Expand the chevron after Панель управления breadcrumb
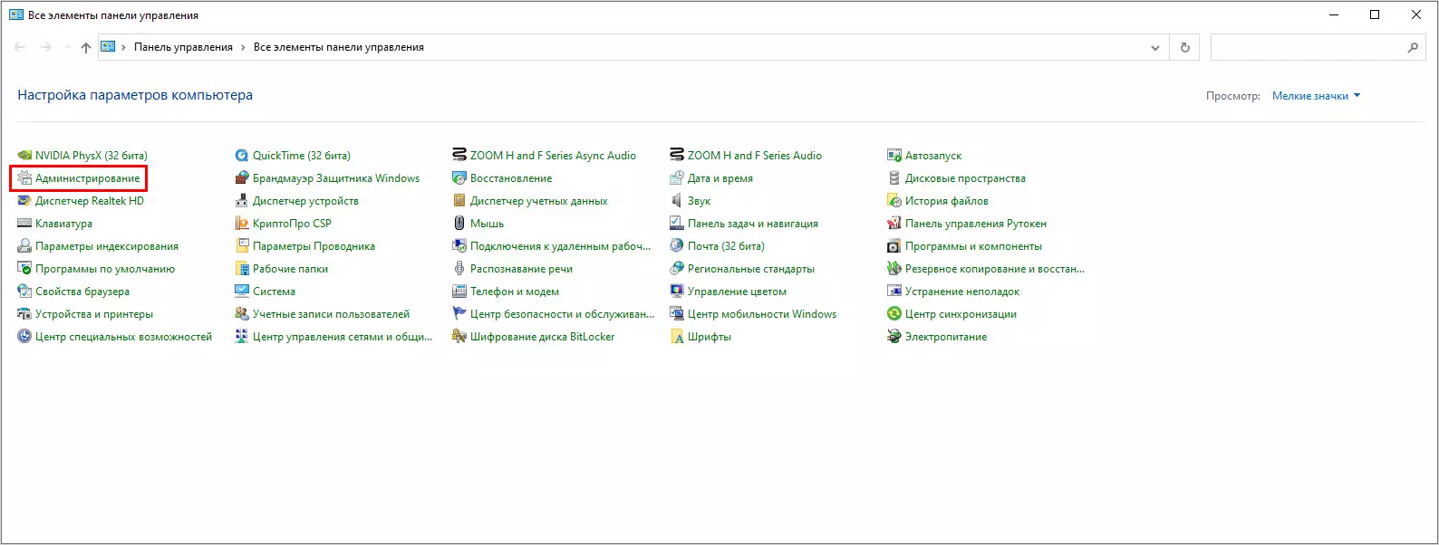The width and height of the screenshot is (1439, 545). (243, 47)
